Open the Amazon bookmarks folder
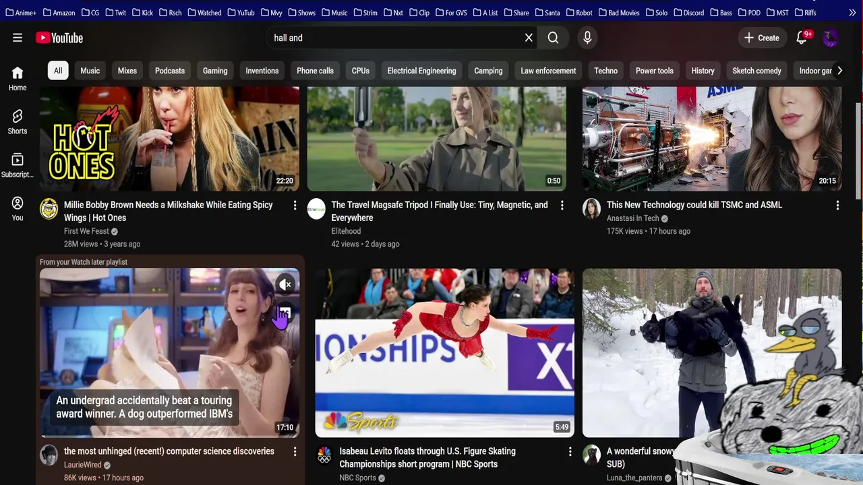863x485 pixels. (59, 12)
